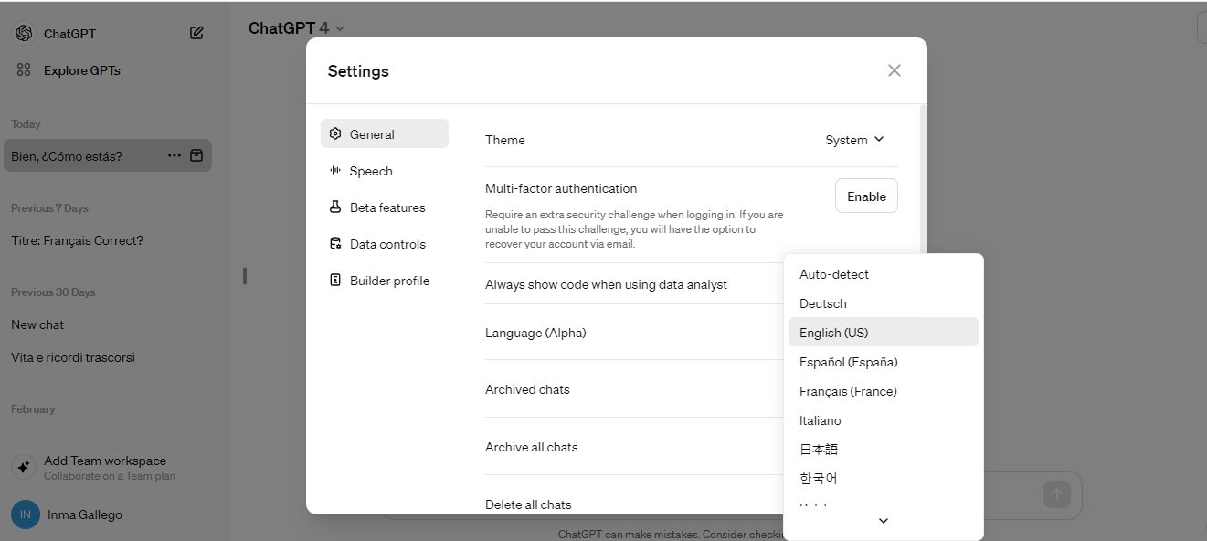Choose Deutsch from the language list
Viewport: 1207px width, 541px height.
point(884,303)
